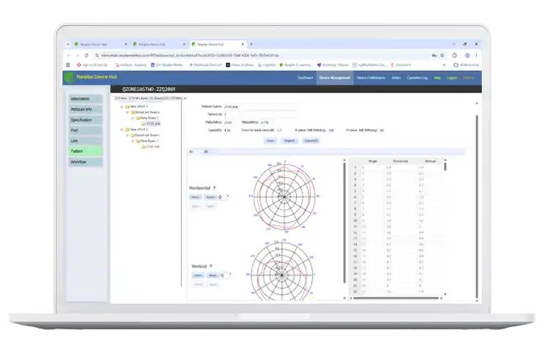Viewport: 544px width, 352px height.
Task: Click the Rotate button under Vertical
Action: click(x=213, y=275)
